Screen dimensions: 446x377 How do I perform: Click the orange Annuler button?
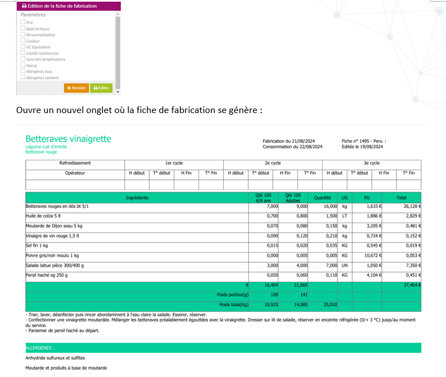(x=76, y=88)
